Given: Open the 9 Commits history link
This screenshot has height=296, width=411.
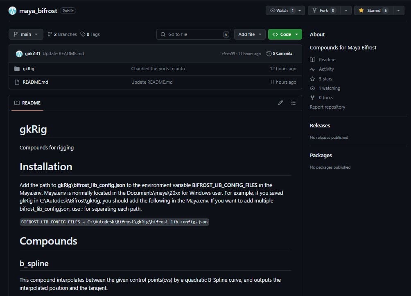Looking at the screenshot, I should (280, 53).
